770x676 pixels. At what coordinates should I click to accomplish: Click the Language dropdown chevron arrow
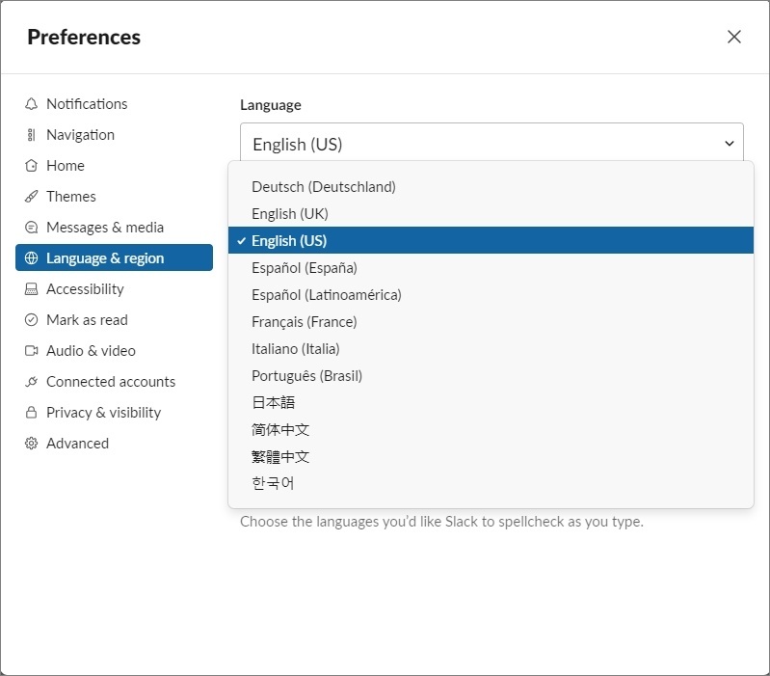coord(729,144)
